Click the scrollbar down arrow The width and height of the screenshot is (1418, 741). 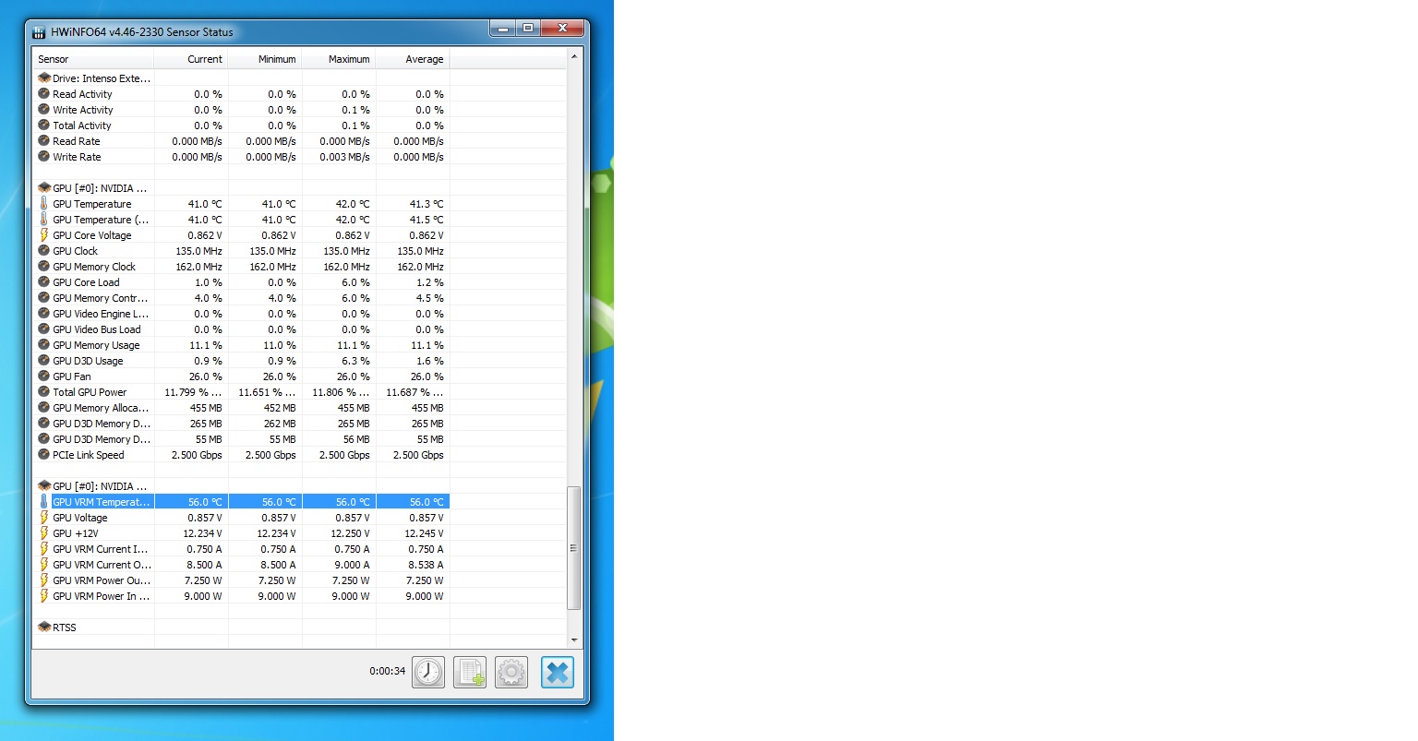574,639
